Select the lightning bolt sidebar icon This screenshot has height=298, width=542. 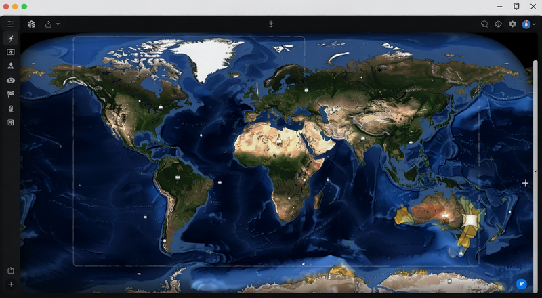(11, 39)
